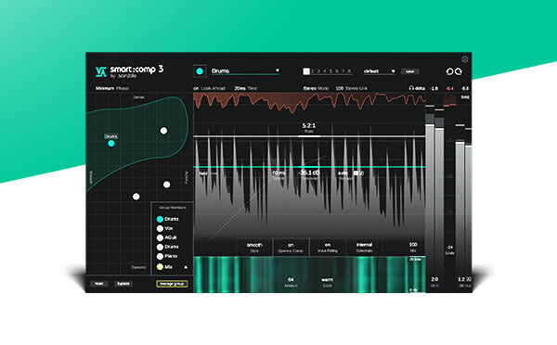Click the 5.2:1 Ratio value
This screenshot has width=557, height=345.
tap(309, 125)
